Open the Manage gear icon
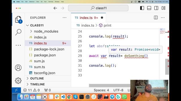The height and width of the screenshot is (101, 181). coord(18,81)
